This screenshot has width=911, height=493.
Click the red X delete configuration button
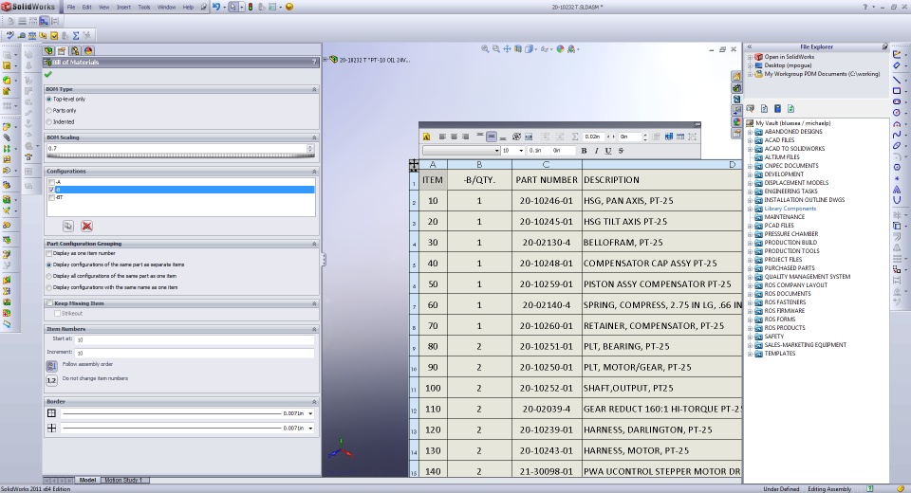(86, 226)
